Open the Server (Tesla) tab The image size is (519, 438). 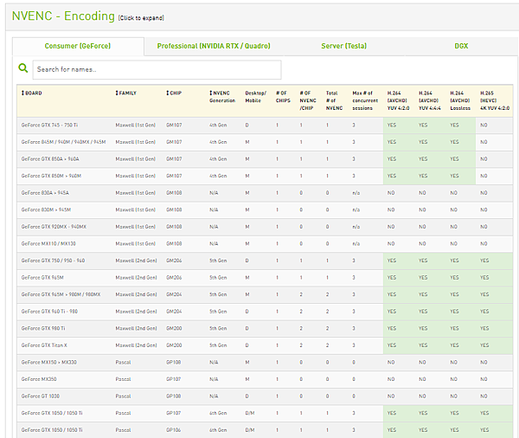click(x=344, y=46)
